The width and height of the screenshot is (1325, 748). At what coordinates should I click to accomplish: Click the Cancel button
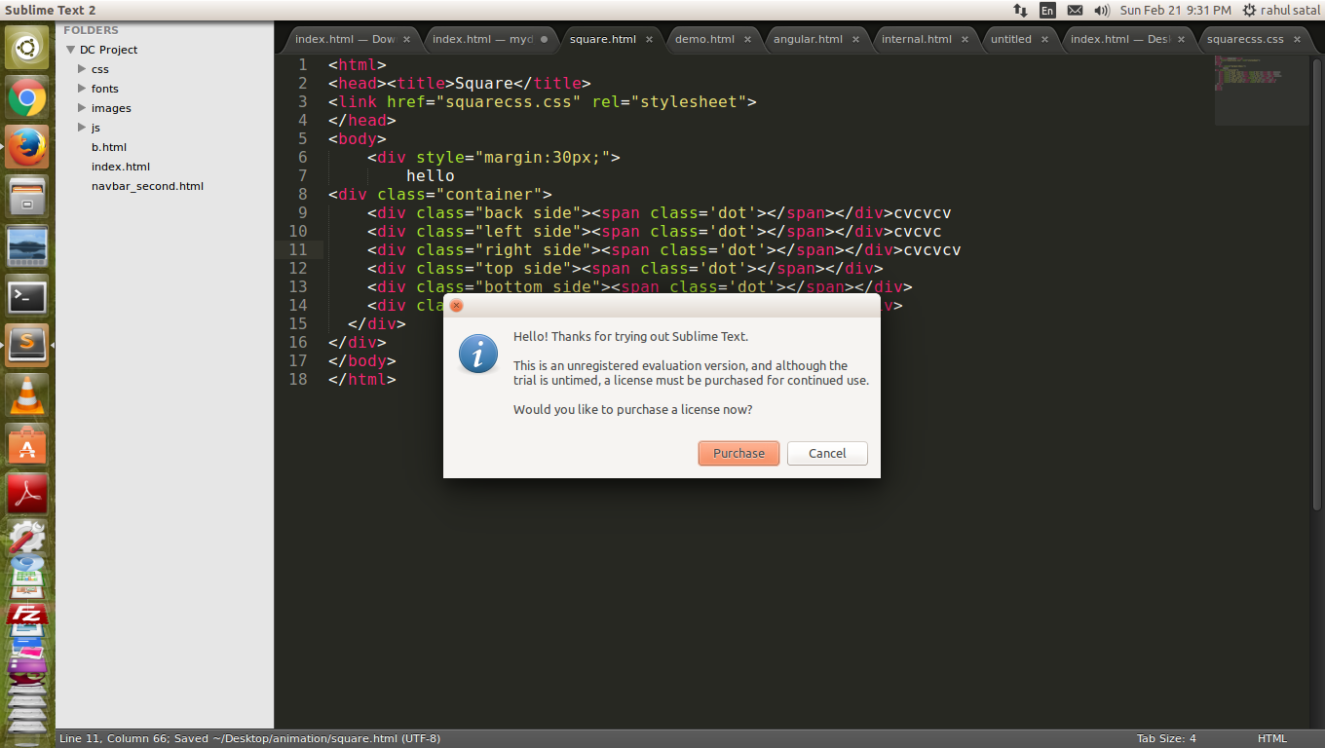827,453
